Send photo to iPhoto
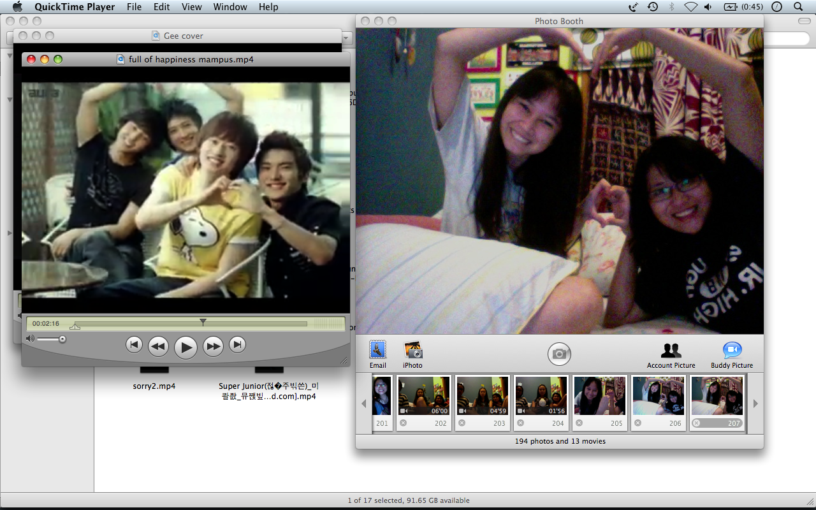The height and width of the screenshot is (510, 816). click(x=412, y=354)
